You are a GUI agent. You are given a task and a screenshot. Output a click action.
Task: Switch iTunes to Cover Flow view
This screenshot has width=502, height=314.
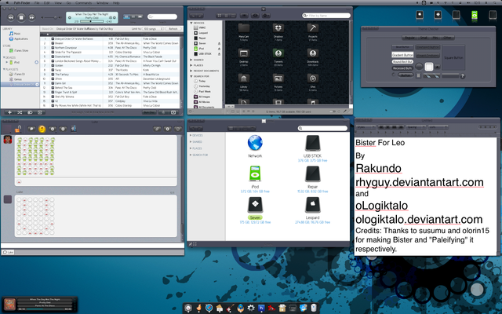pyautogui.click(x=140, y=16)
